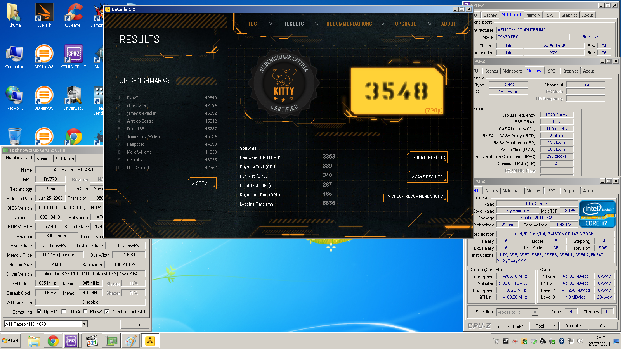
Task: Open the Akuma desktop folder icon
Action: click(x=14, y=16)
